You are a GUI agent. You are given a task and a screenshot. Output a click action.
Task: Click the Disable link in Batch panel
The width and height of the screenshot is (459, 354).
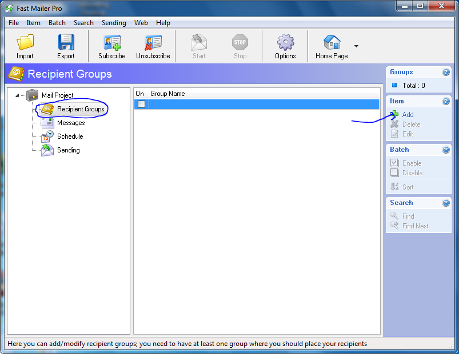(x=413, y=173)
